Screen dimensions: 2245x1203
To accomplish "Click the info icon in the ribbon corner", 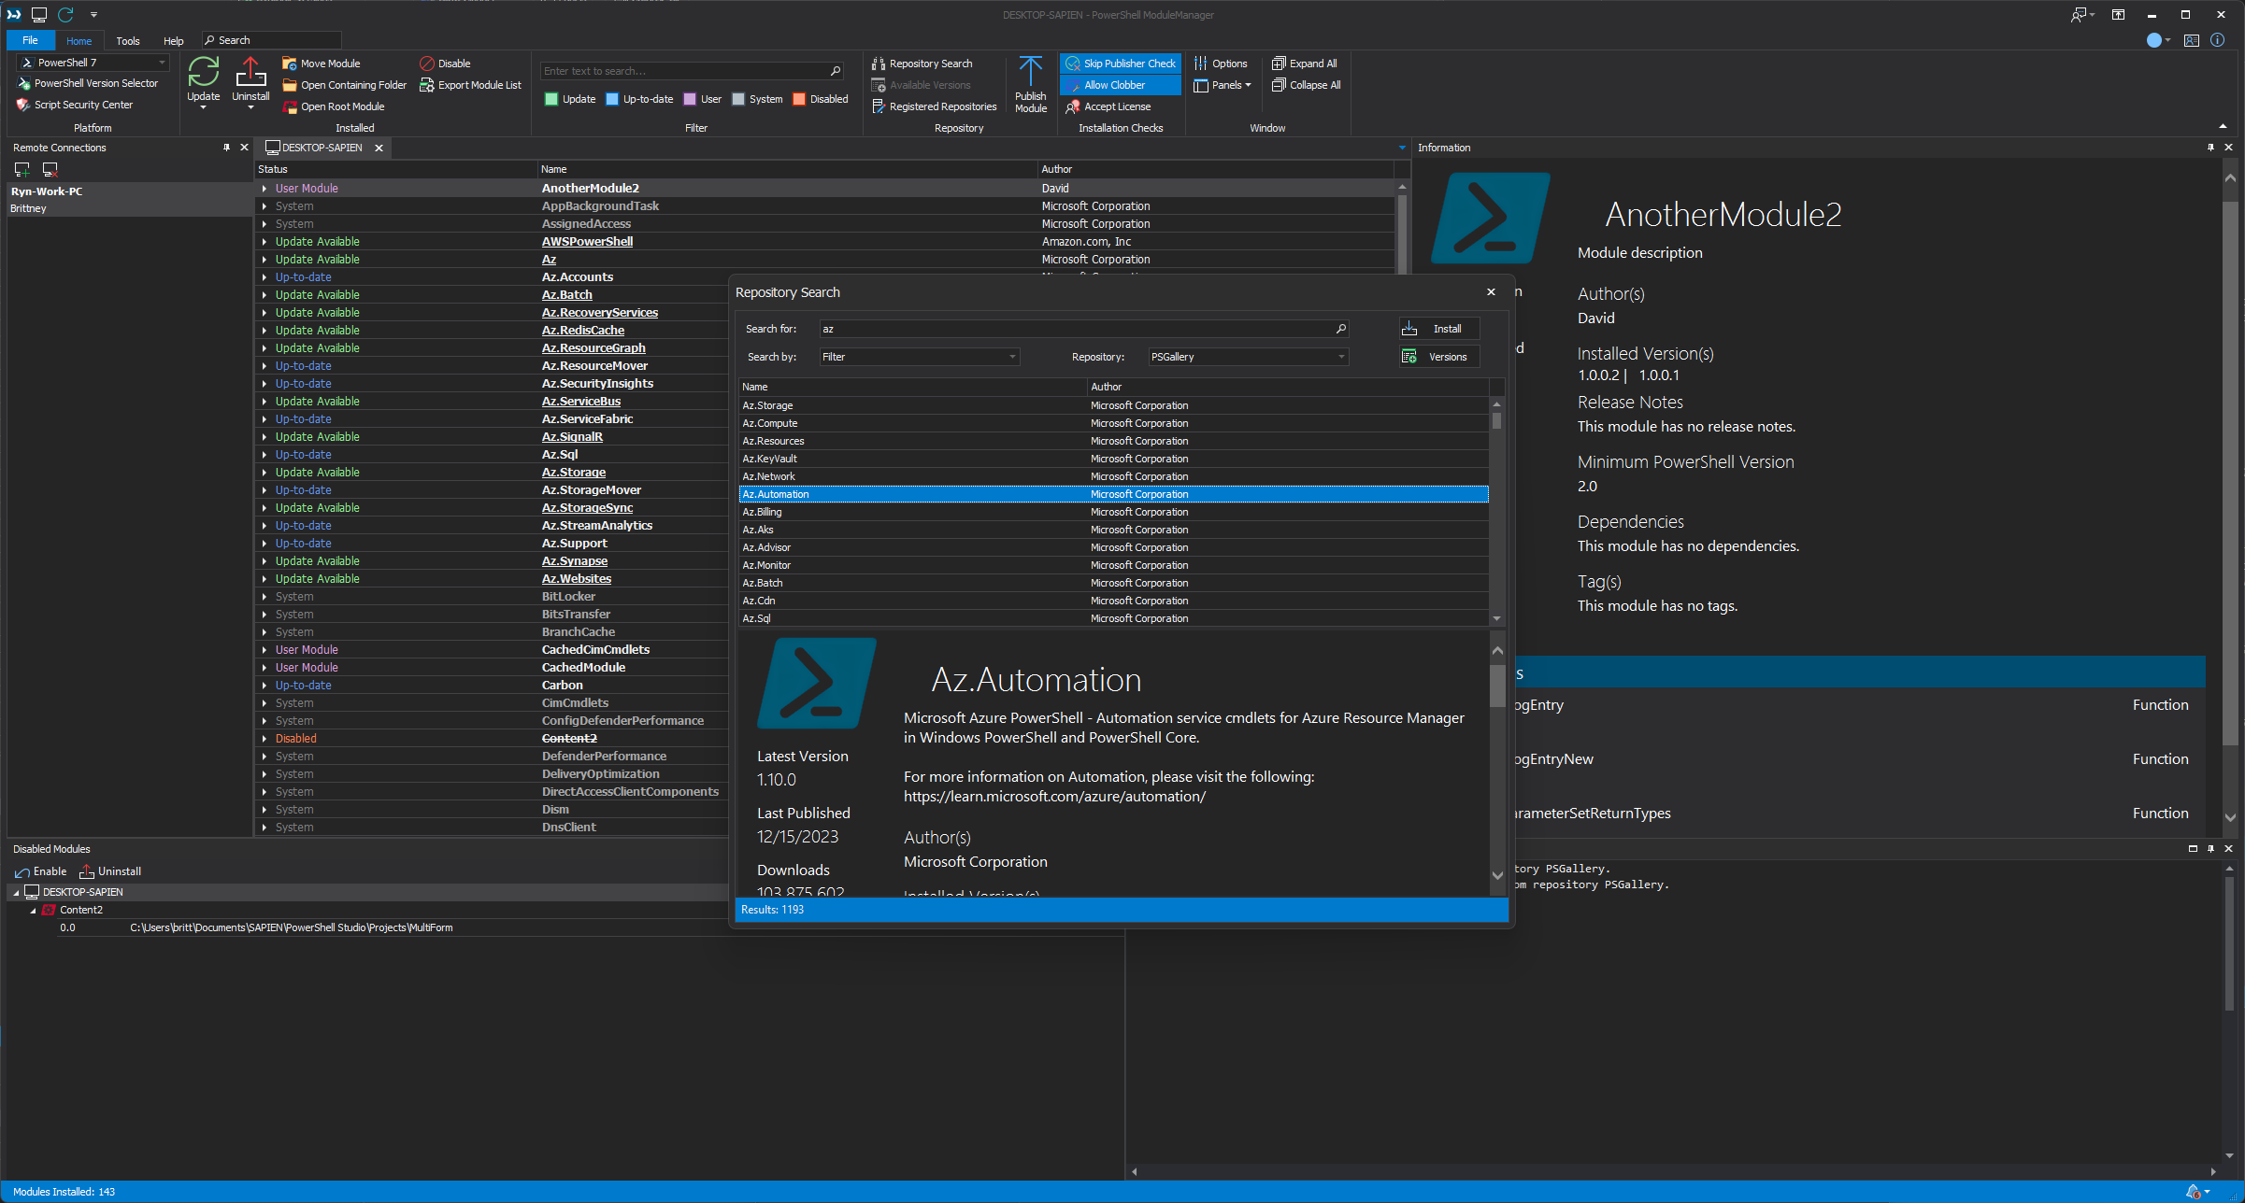I will pos(2217,40).
